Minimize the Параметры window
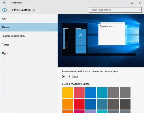 coord(123,3)
